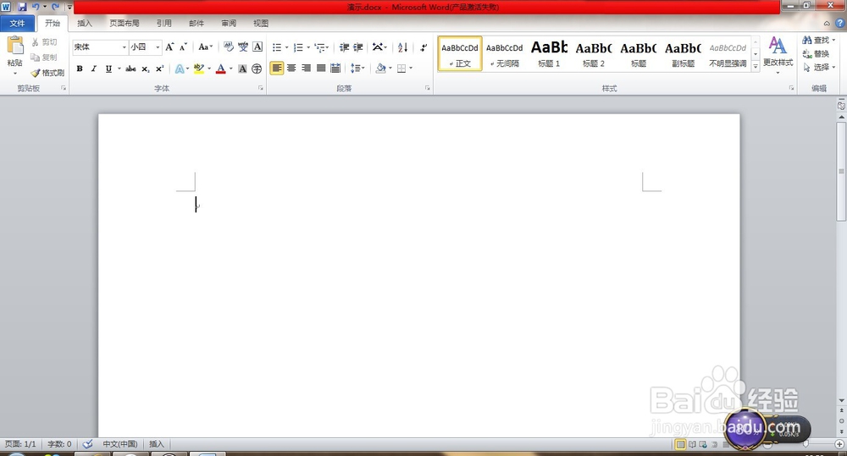The image size is (847, 456).
Task: Open the 选择 (Select) dropdown
Action: (819, 68)
